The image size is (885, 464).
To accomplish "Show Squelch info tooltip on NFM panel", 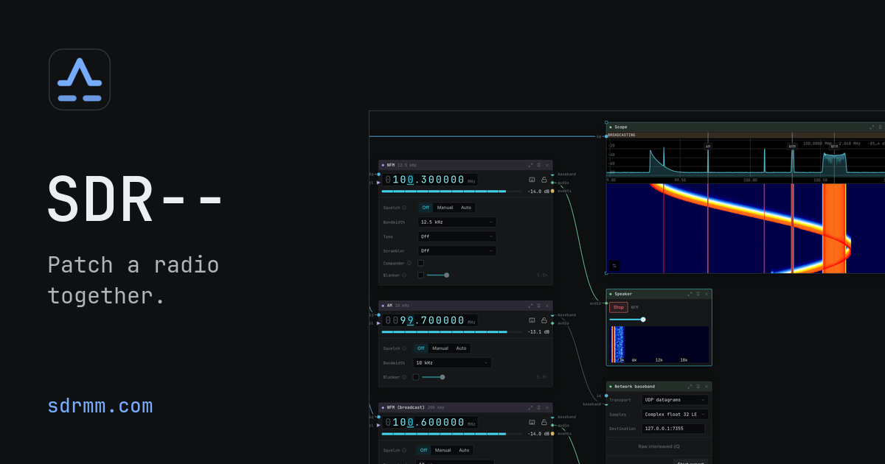I will (404, 208).
